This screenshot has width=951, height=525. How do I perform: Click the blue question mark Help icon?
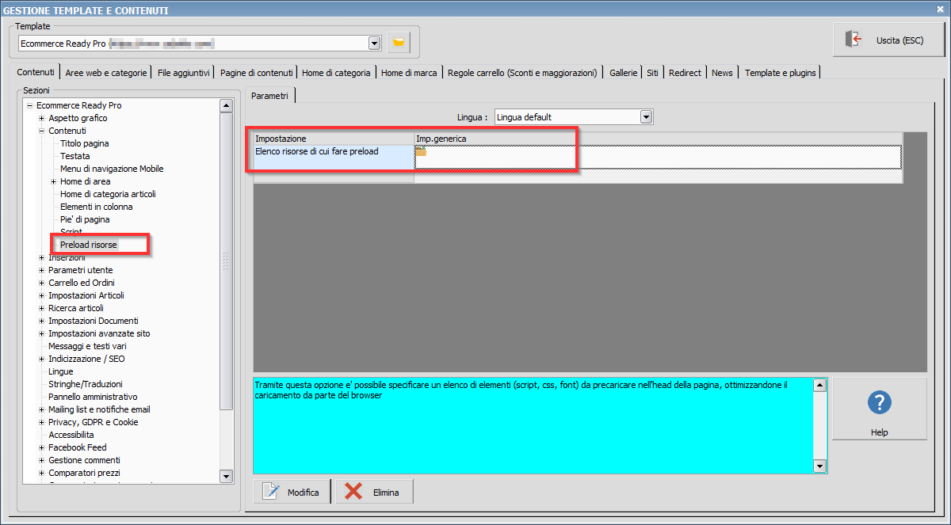coord(880,403)
